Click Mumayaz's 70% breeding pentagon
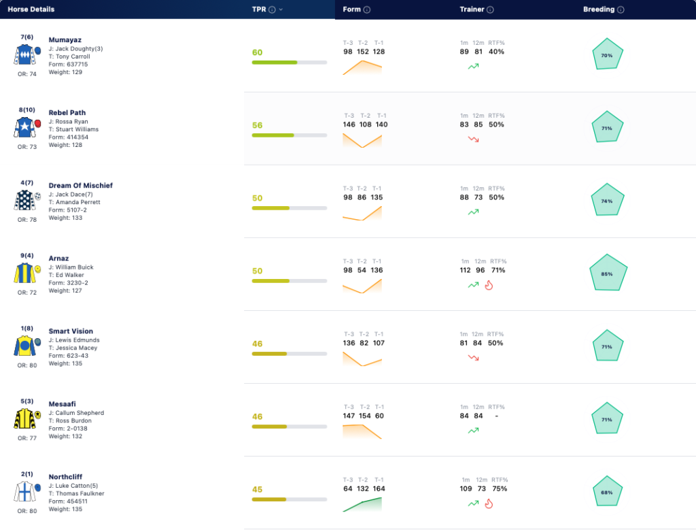The height and width of the screenshot is (530, 696). [608, 54]
